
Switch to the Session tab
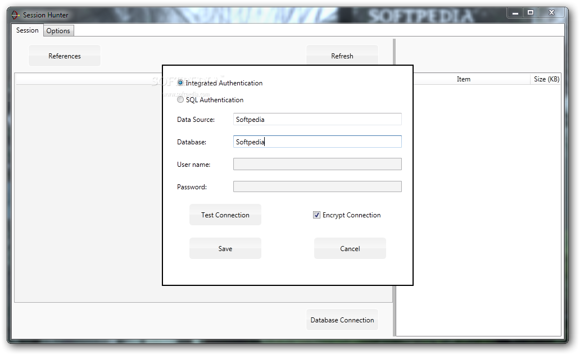point(28,30)
